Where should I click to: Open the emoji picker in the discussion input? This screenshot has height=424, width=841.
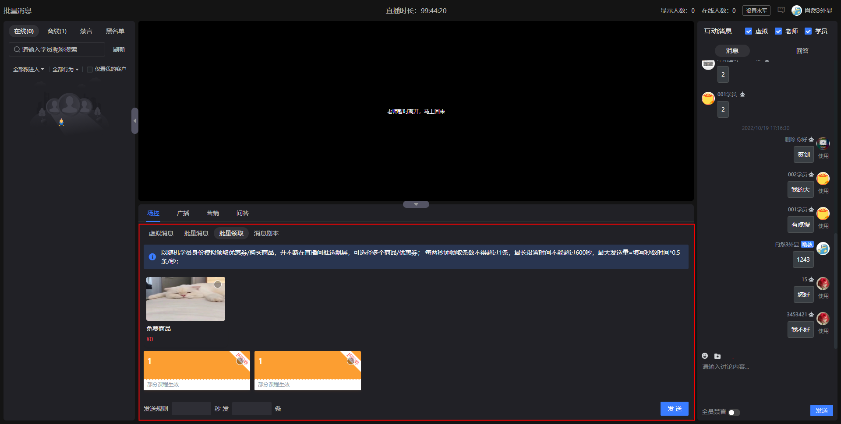[x=705, y=356]
